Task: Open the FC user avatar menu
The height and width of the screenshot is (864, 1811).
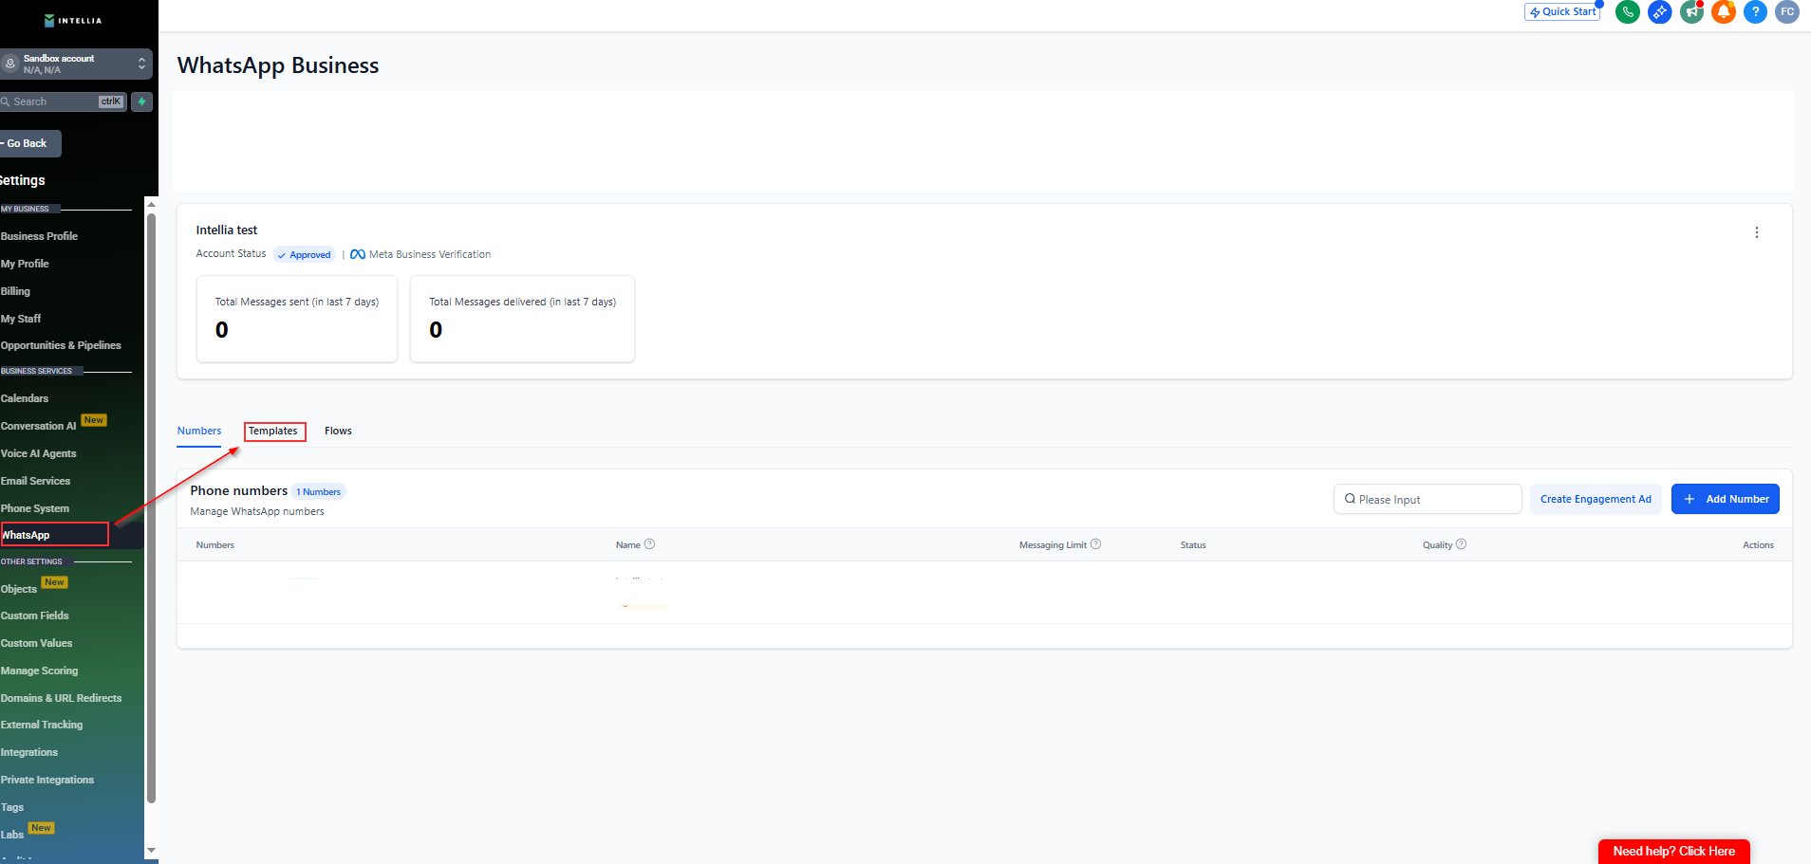Action: click(x=1787, y=12)
